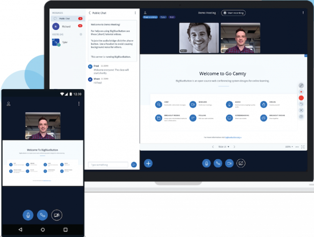Open the 100% zoom dropdown
Screen dimensions: 314x237
click(289, 146)
